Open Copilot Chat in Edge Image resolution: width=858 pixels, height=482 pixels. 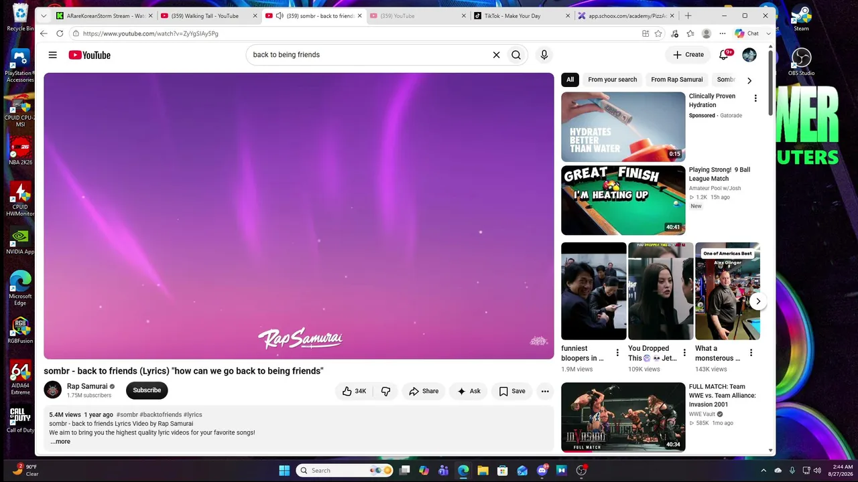[x=748, y=33]
